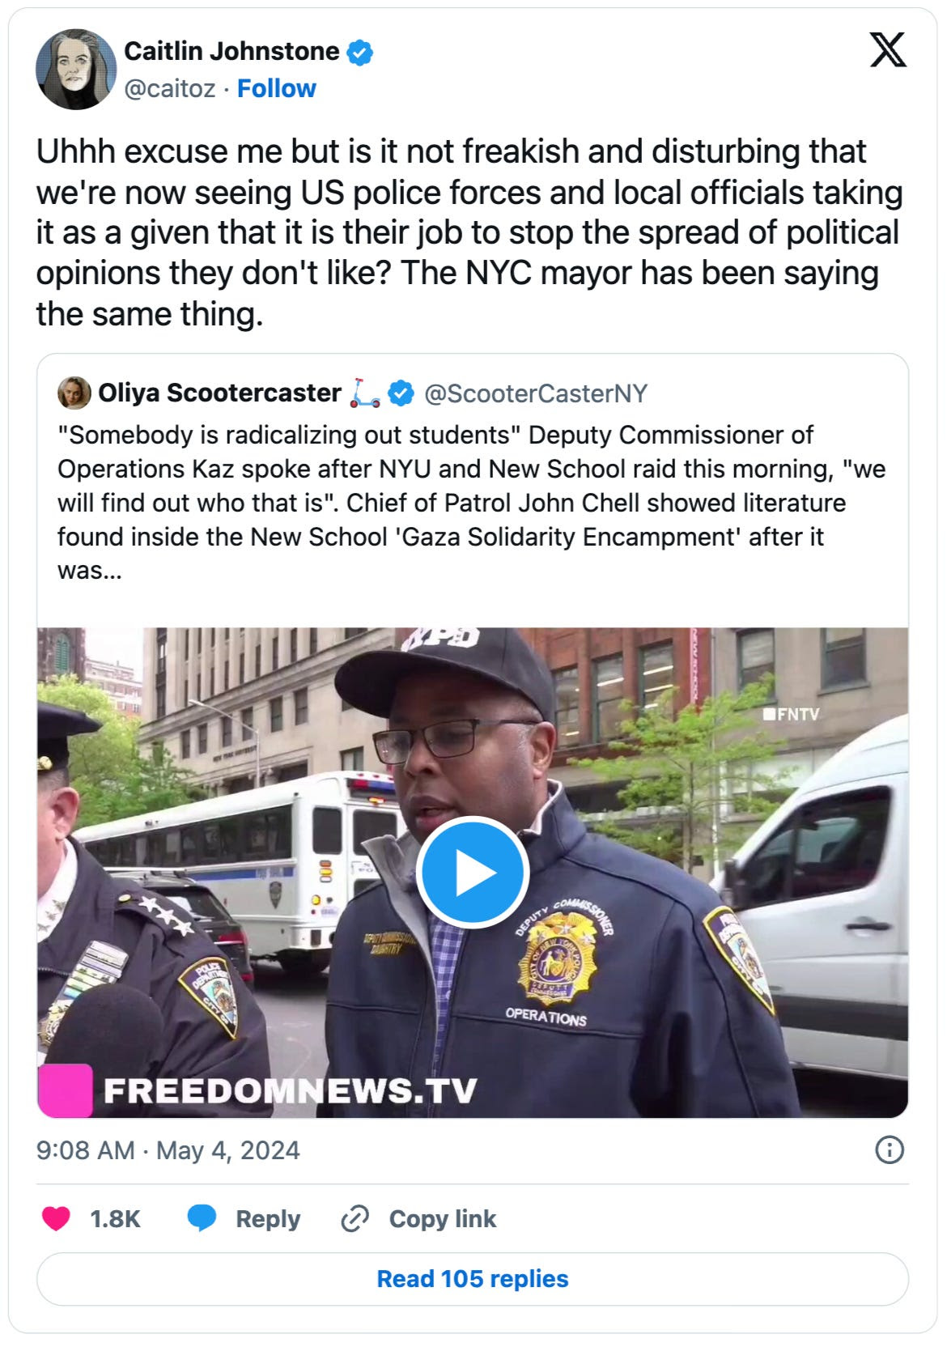The image size is (947, 1347).
Task: Open the @ScooterCasterNY handle
Action: click(x=536, y=393)
